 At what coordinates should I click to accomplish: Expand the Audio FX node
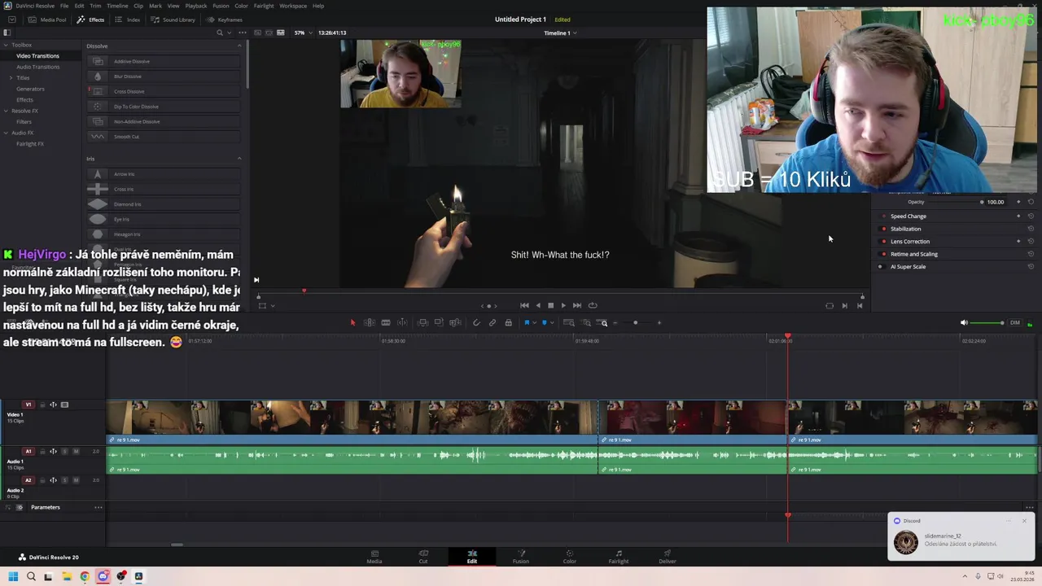tap(7, 133)
